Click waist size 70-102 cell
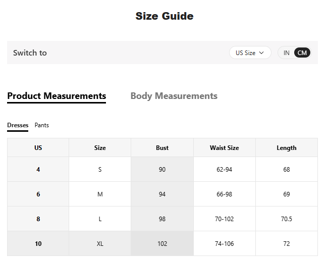 pos(225,219)
